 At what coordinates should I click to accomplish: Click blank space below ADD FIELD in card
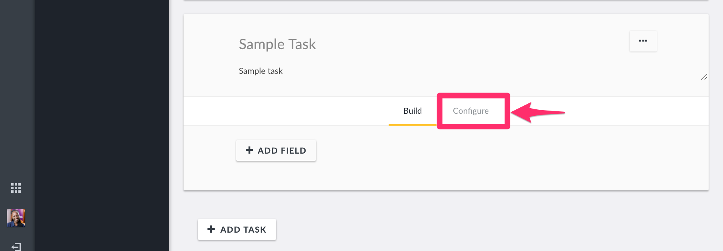click(x=446, y=176)
